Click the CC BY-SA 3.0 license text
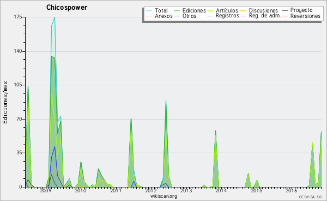This screenshot has height=201, width=327. pyautogui.click(x=310, y=197)
